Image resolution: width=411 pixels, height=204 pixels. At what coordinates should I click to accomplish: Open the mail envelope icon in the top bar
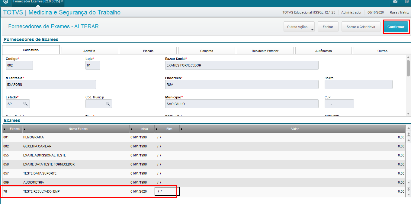[395, 2]
